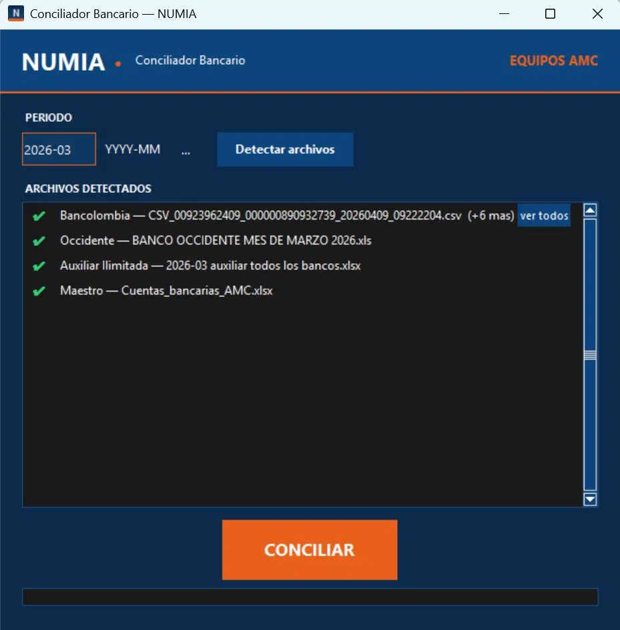Close the Conciliador Bancario window

pos(597,13)
